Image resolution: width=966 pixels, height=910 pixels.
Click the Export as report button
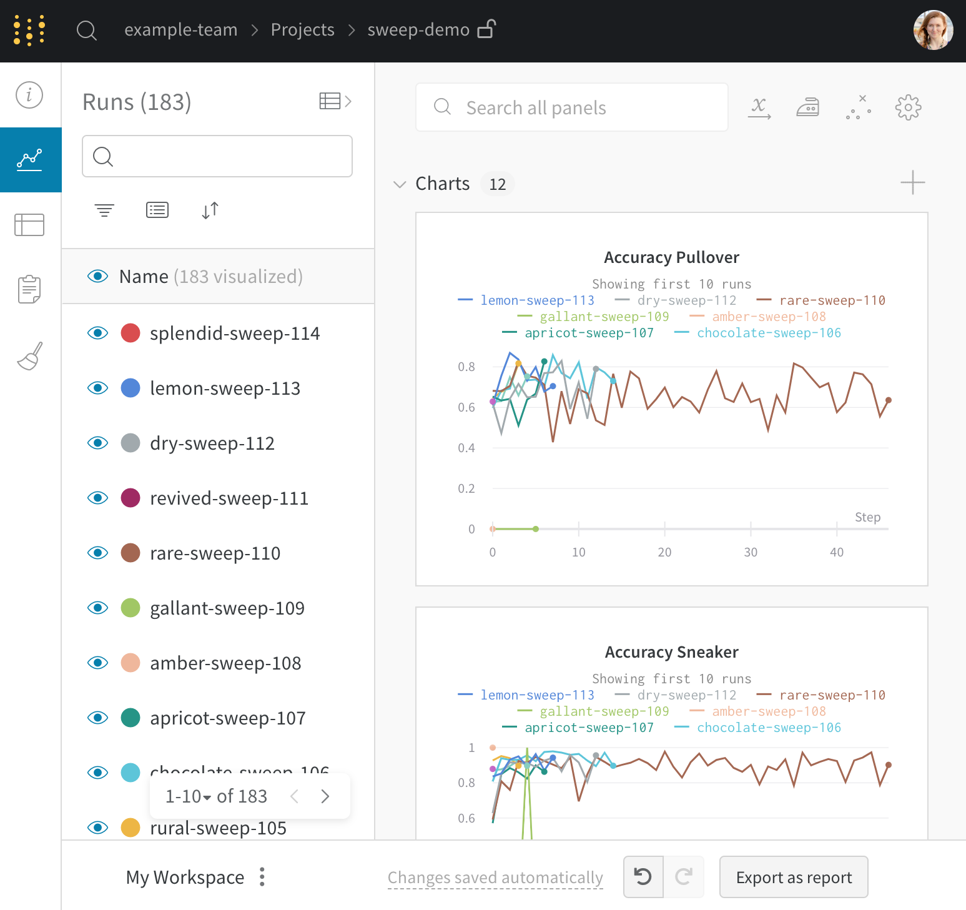point(794,877)
